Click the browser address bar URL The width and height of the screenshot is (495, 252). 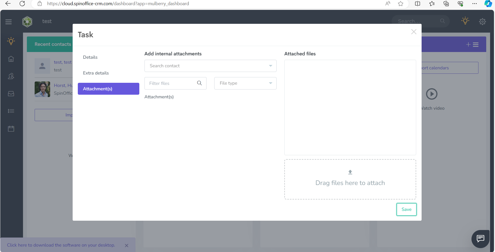click(118, 4)
